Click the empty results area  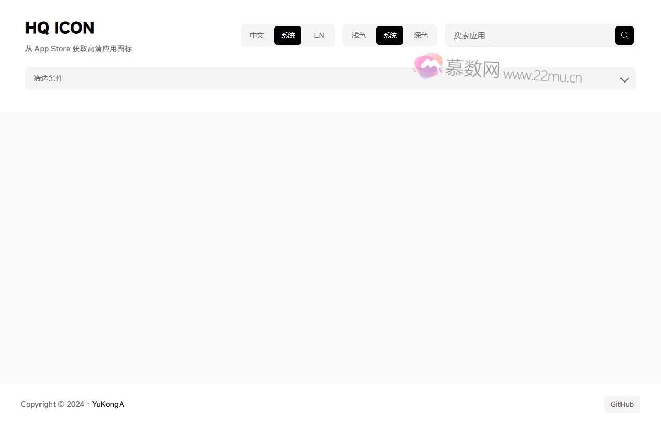point(330,249)
